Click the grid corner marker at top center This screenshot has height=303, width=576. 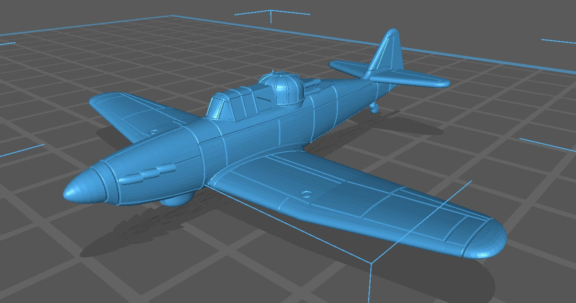coord(271,11)
